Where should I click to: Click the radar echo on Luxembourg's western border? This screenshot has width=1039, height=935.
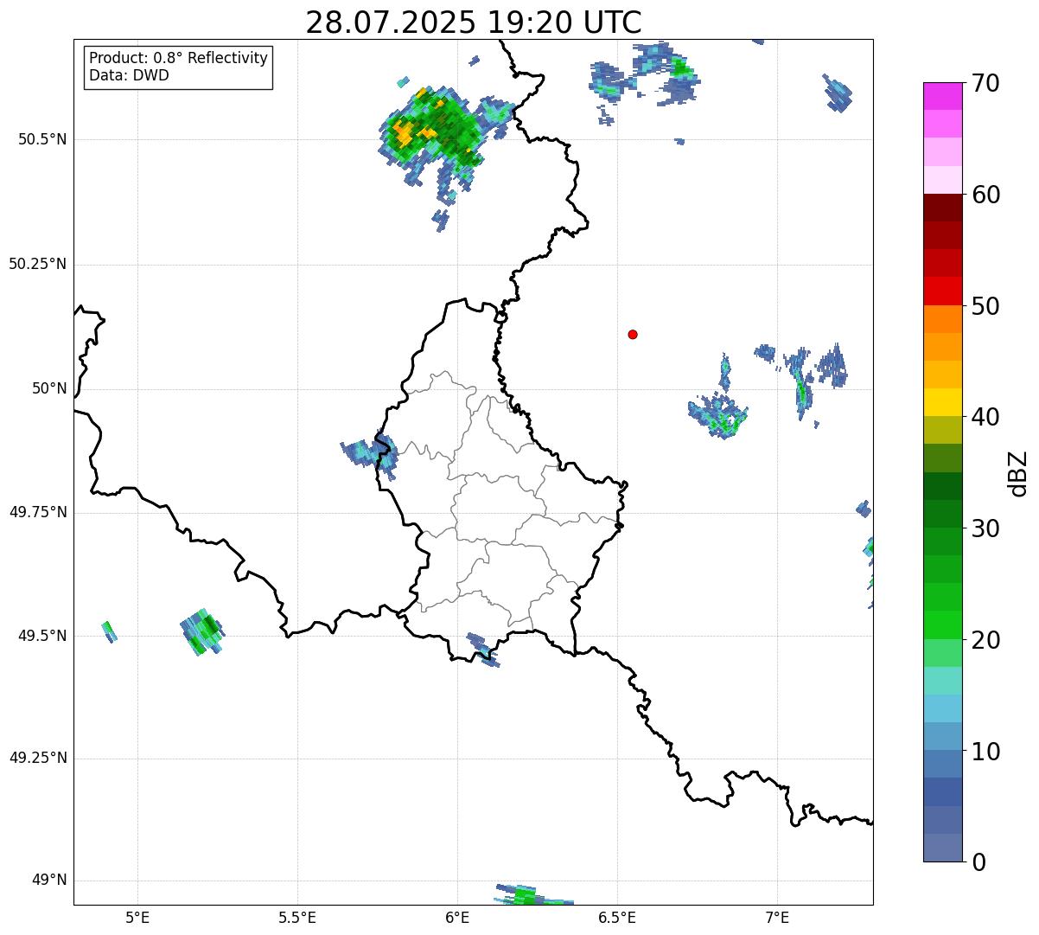click(370, 453)
